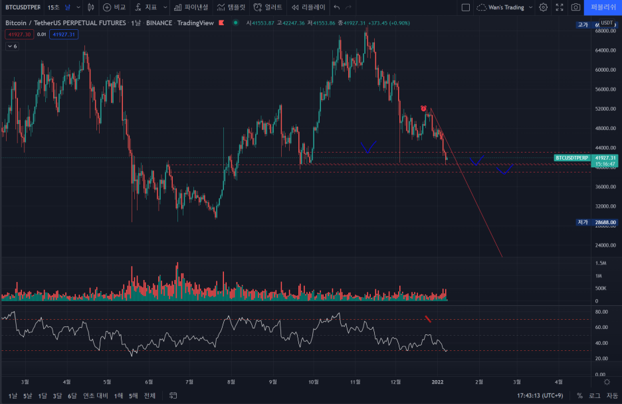Click the USDT currency label
This screenshot has width=622, height=404.
tap(607, 23)
